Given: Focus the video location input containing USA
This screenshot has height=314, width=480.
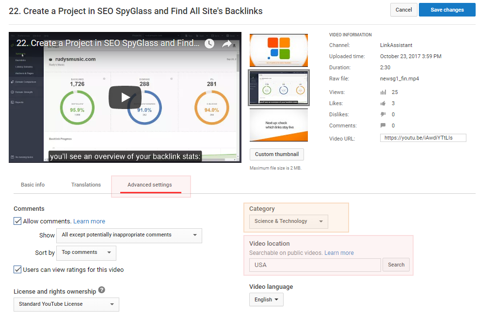Looking at the screenshot, I should [315, 265].
